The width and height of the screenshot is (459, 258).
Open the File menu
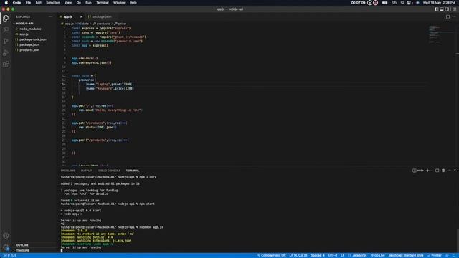click(x=28, y=3)
